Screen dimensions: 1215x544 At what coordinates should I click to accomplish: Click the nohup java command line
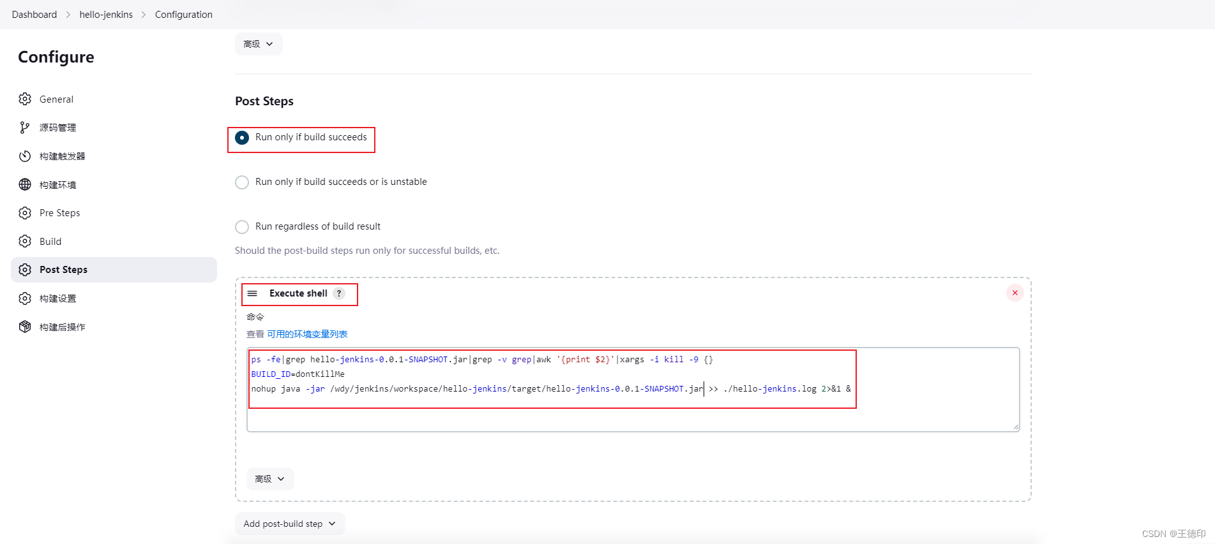coord(550,389)
